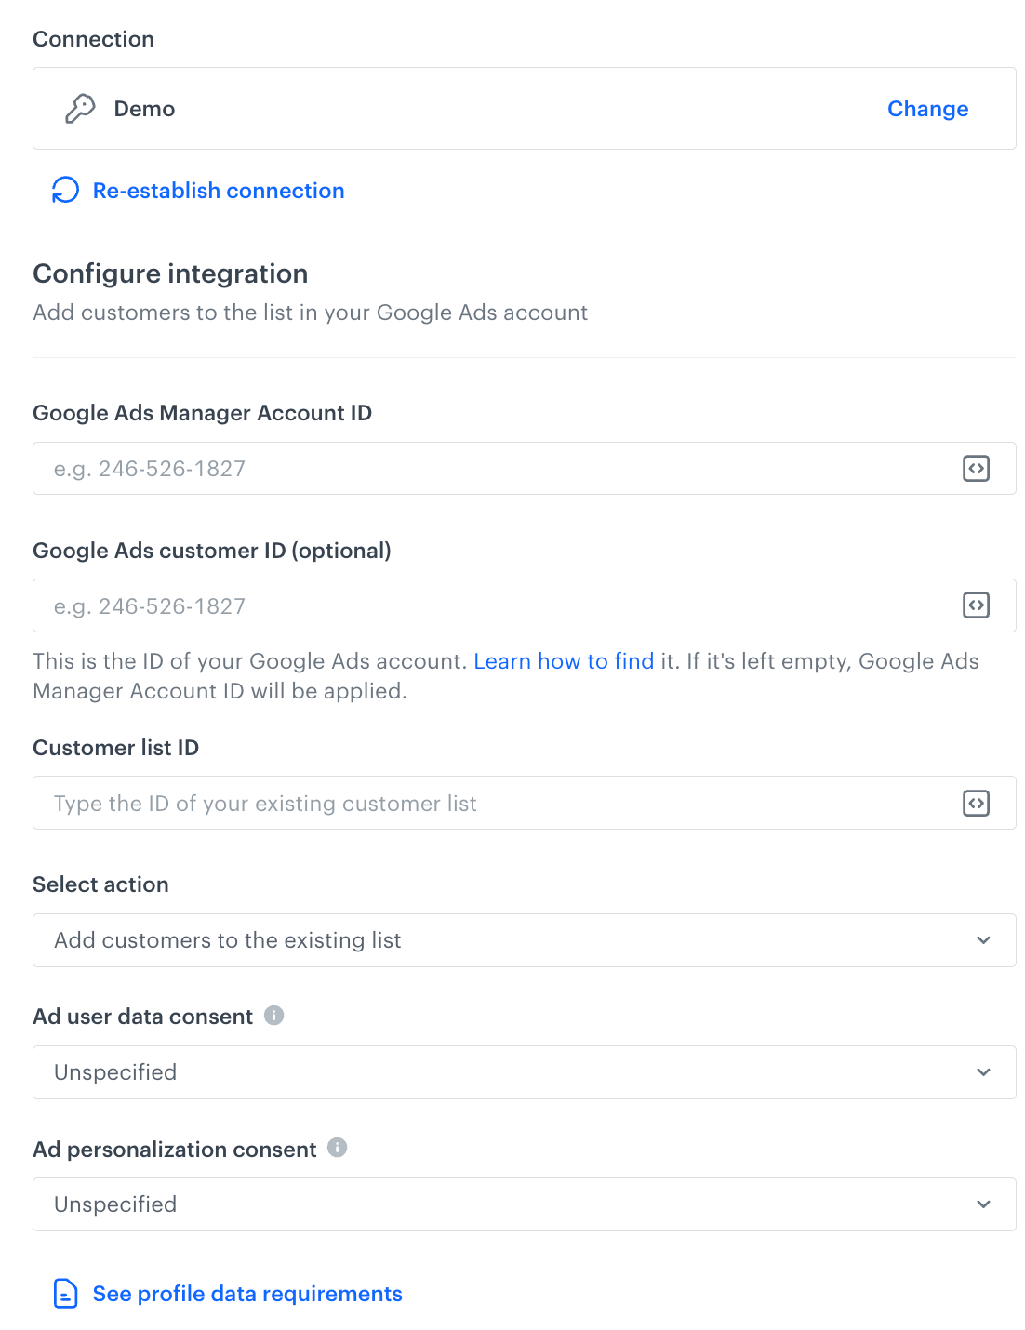Click the key icon beside Demo connection

point(81,108)
